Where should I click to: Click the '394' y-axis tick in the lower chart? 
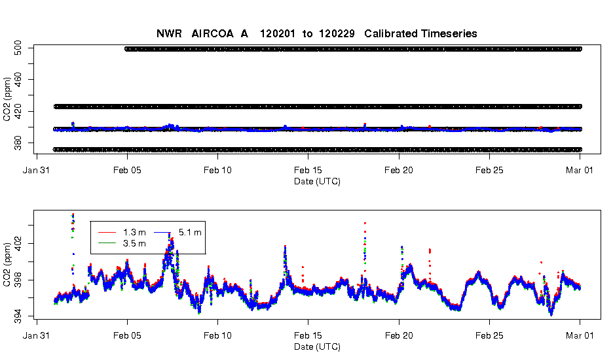point(18,316)
